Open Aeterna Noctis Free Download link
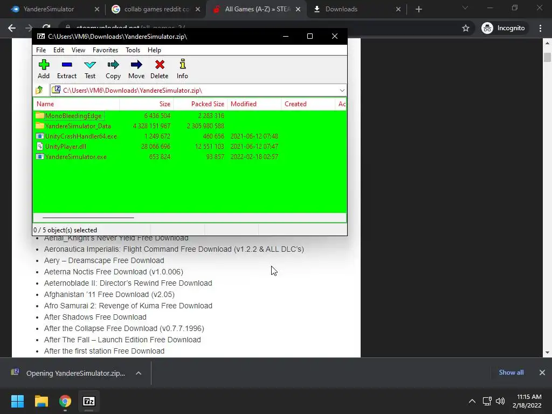Screen dimensions: 552x414 click(113, 272)
